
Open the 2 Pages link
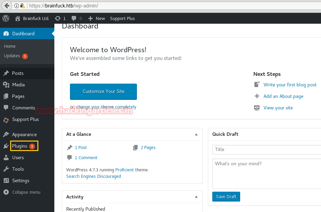coord(148,148)
